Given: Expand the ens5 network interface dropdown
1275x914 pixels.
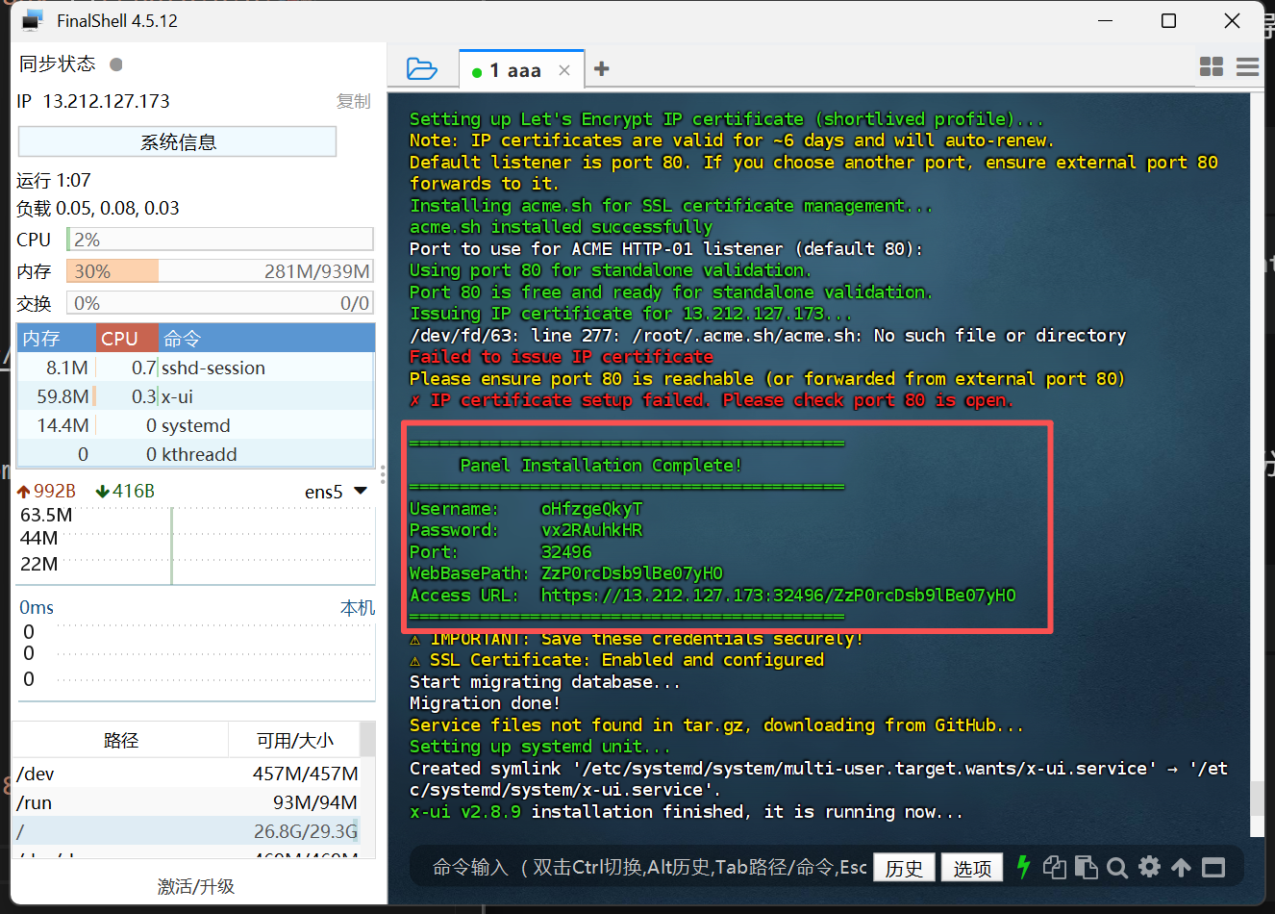Looking at the screenshot, I should (361, 491).
